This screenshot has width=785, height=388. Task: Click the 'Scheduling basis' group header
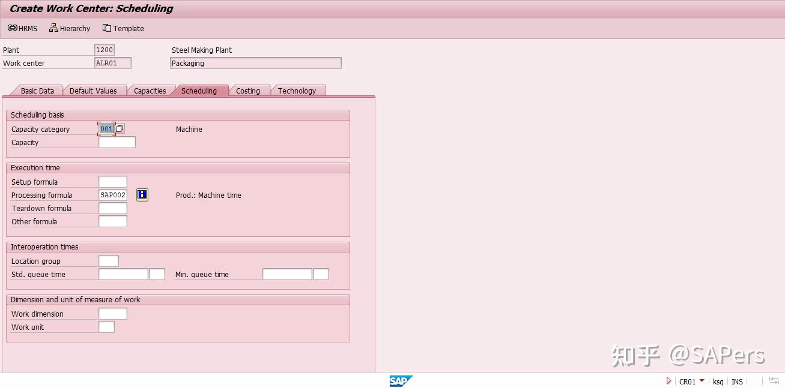pyautogui.click(x=37, y=115)
